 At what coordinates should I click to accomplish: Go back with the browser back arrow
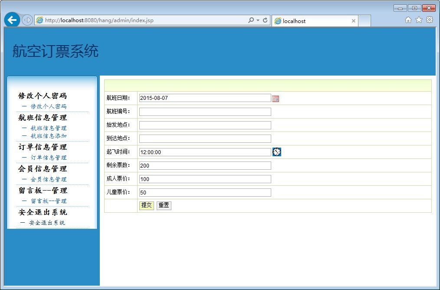12,20
